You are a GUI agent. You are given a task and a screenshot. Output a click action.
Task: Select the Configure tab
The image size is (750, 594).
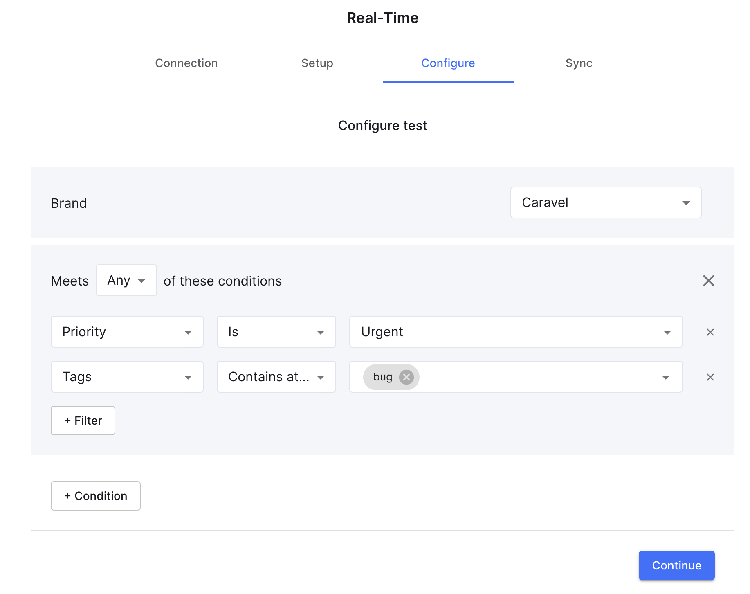pyautogui.click(x=448, y=63)
